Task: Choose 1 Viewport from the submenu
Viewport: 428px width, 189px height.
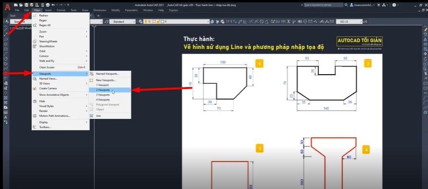Action: pyautogui.click(x=110, y=85)
